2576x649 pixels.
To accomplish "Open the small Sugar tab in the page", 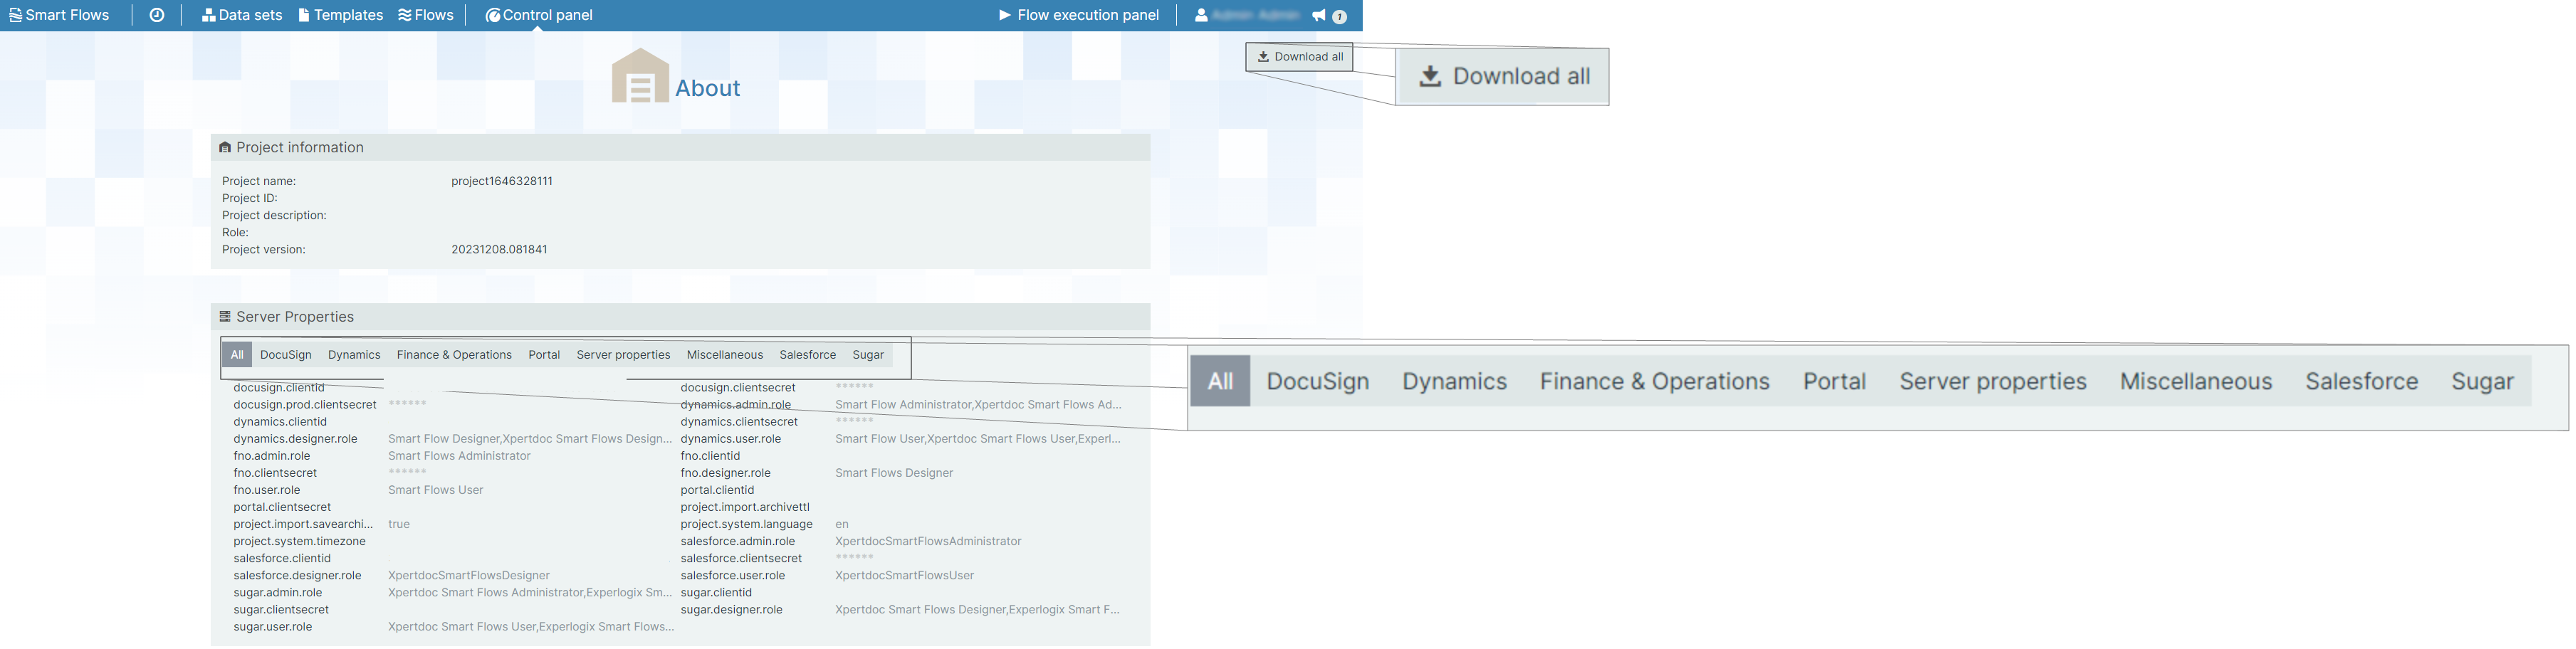I will click(x=868, y=355).
